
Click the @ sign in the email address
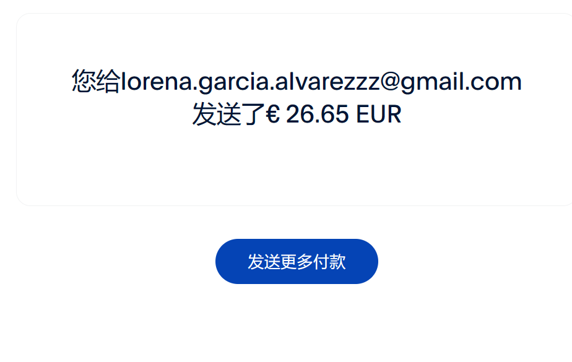(391, 82)
